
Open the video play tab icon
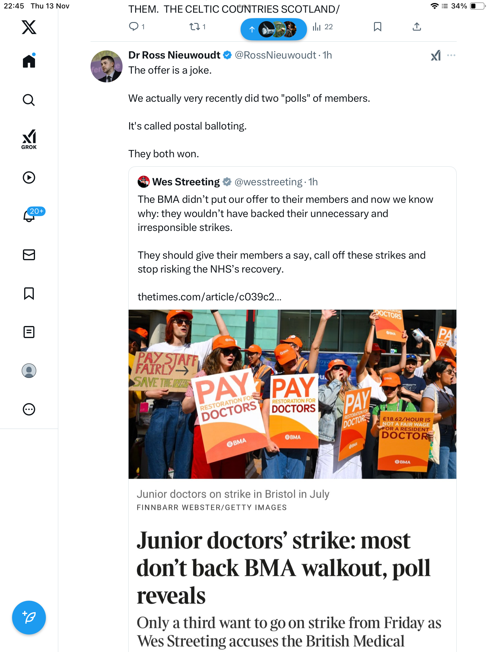pyautogui.click(x=29, y=177)
